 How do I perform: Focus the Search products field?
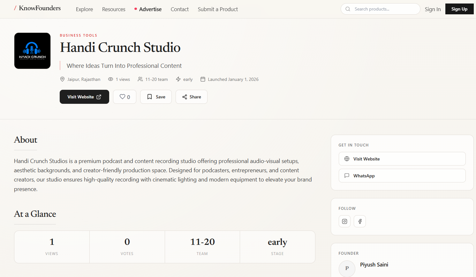tap(381, 9)
